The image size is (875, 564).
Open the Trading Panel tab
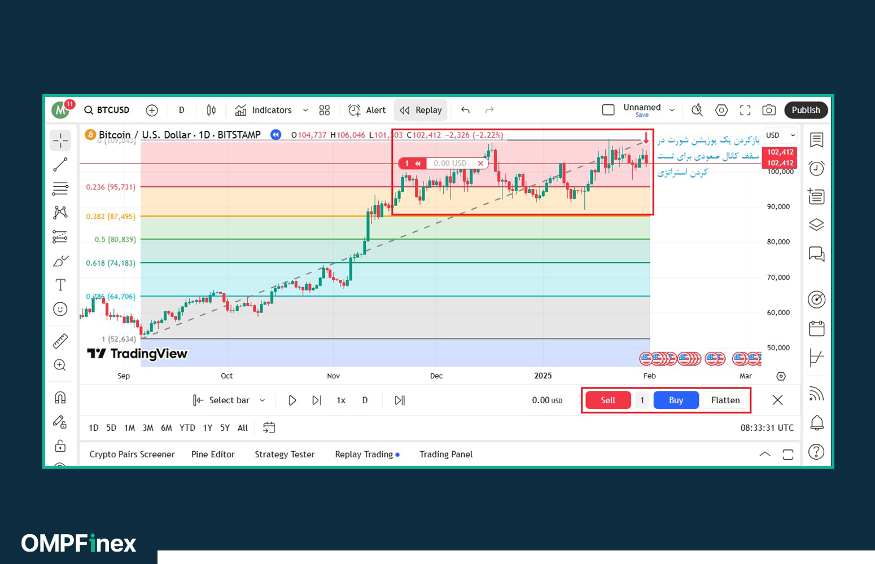tap(446, 455)
